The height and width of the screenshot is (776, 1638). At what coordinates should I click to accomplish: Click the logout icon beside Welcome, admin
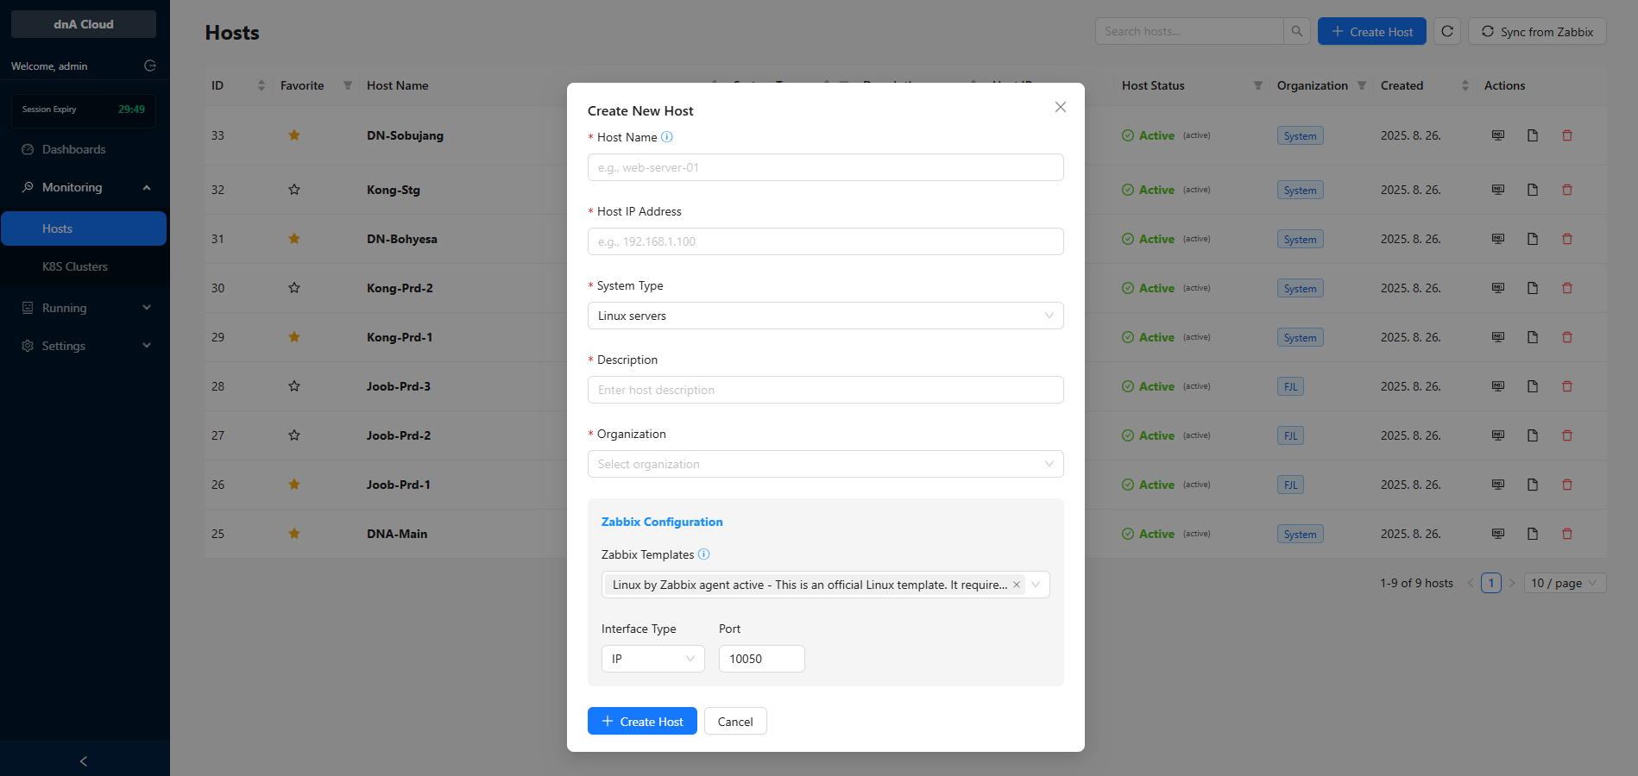pyautogui.click(x=149, y=66)
